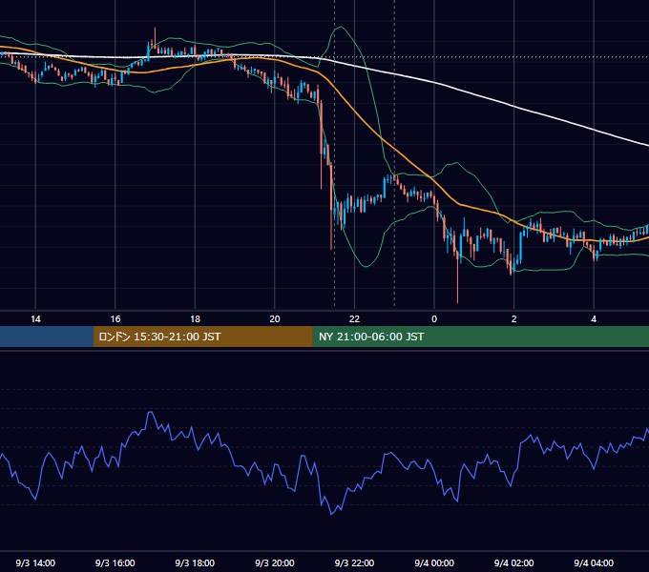This screenshot has height=572, width=649.
Task: Click the 18 hour label on the axis
Action: (195, 319)
